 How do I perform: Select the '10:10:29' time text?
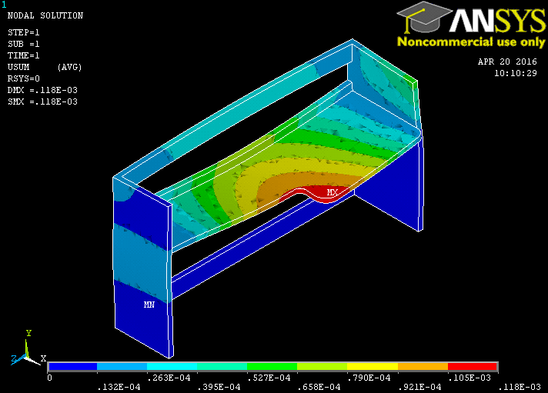pos(516,73)
